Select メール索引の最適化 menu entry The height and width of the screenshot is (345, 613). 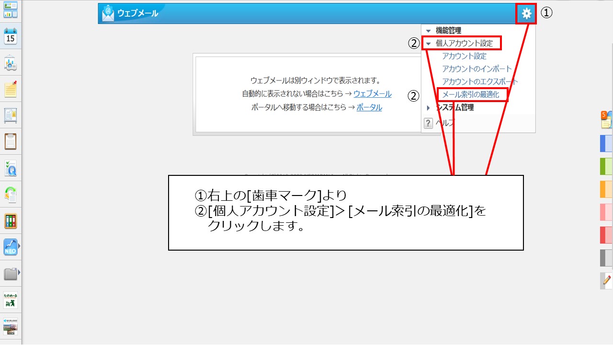(471, 95)
